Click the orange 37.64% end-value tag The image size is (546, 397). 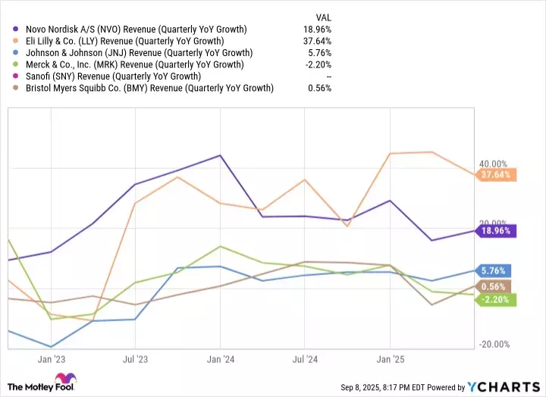tap(497, 174)
